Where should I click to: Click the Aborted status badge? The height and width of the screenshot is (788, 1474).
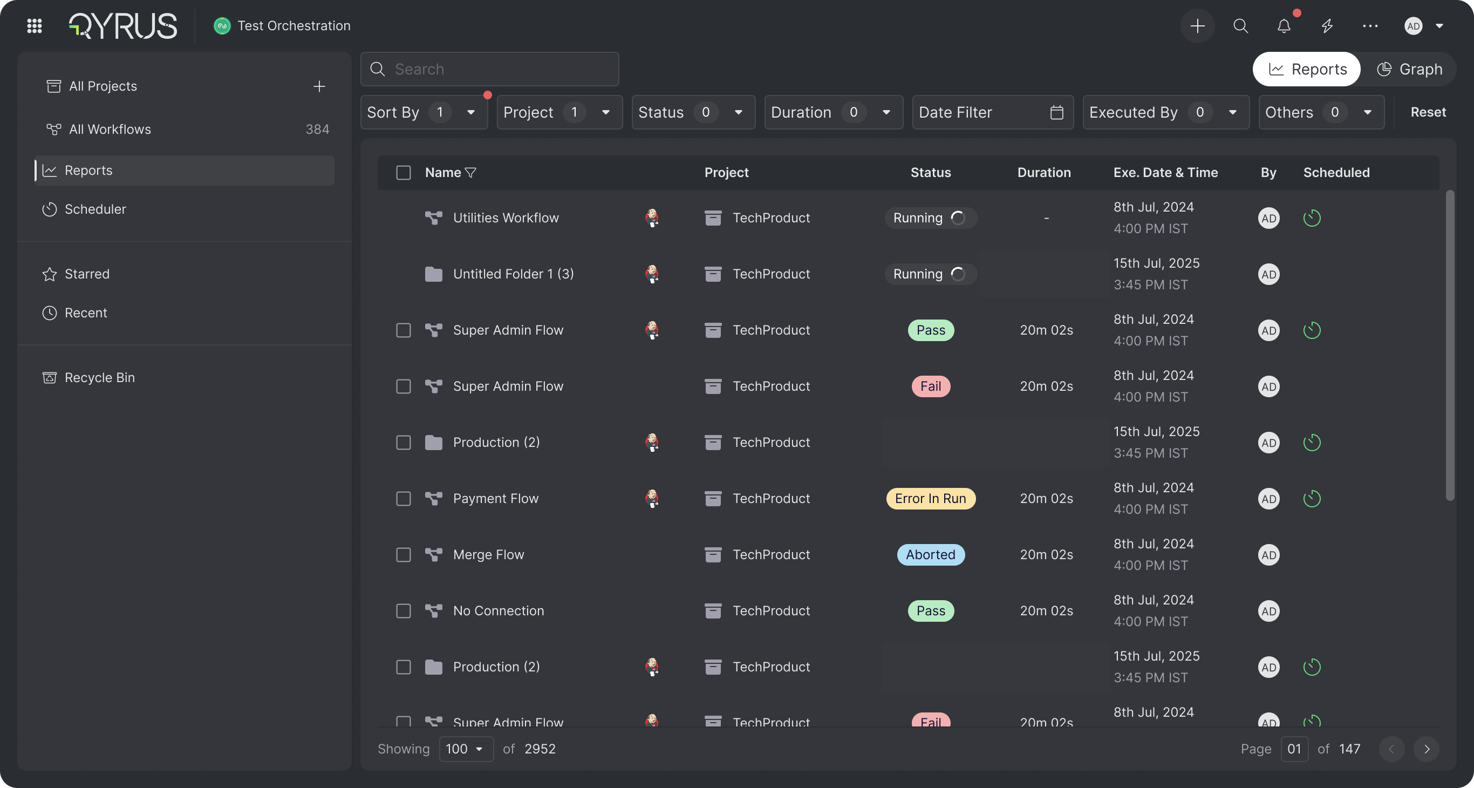(930, 554)
